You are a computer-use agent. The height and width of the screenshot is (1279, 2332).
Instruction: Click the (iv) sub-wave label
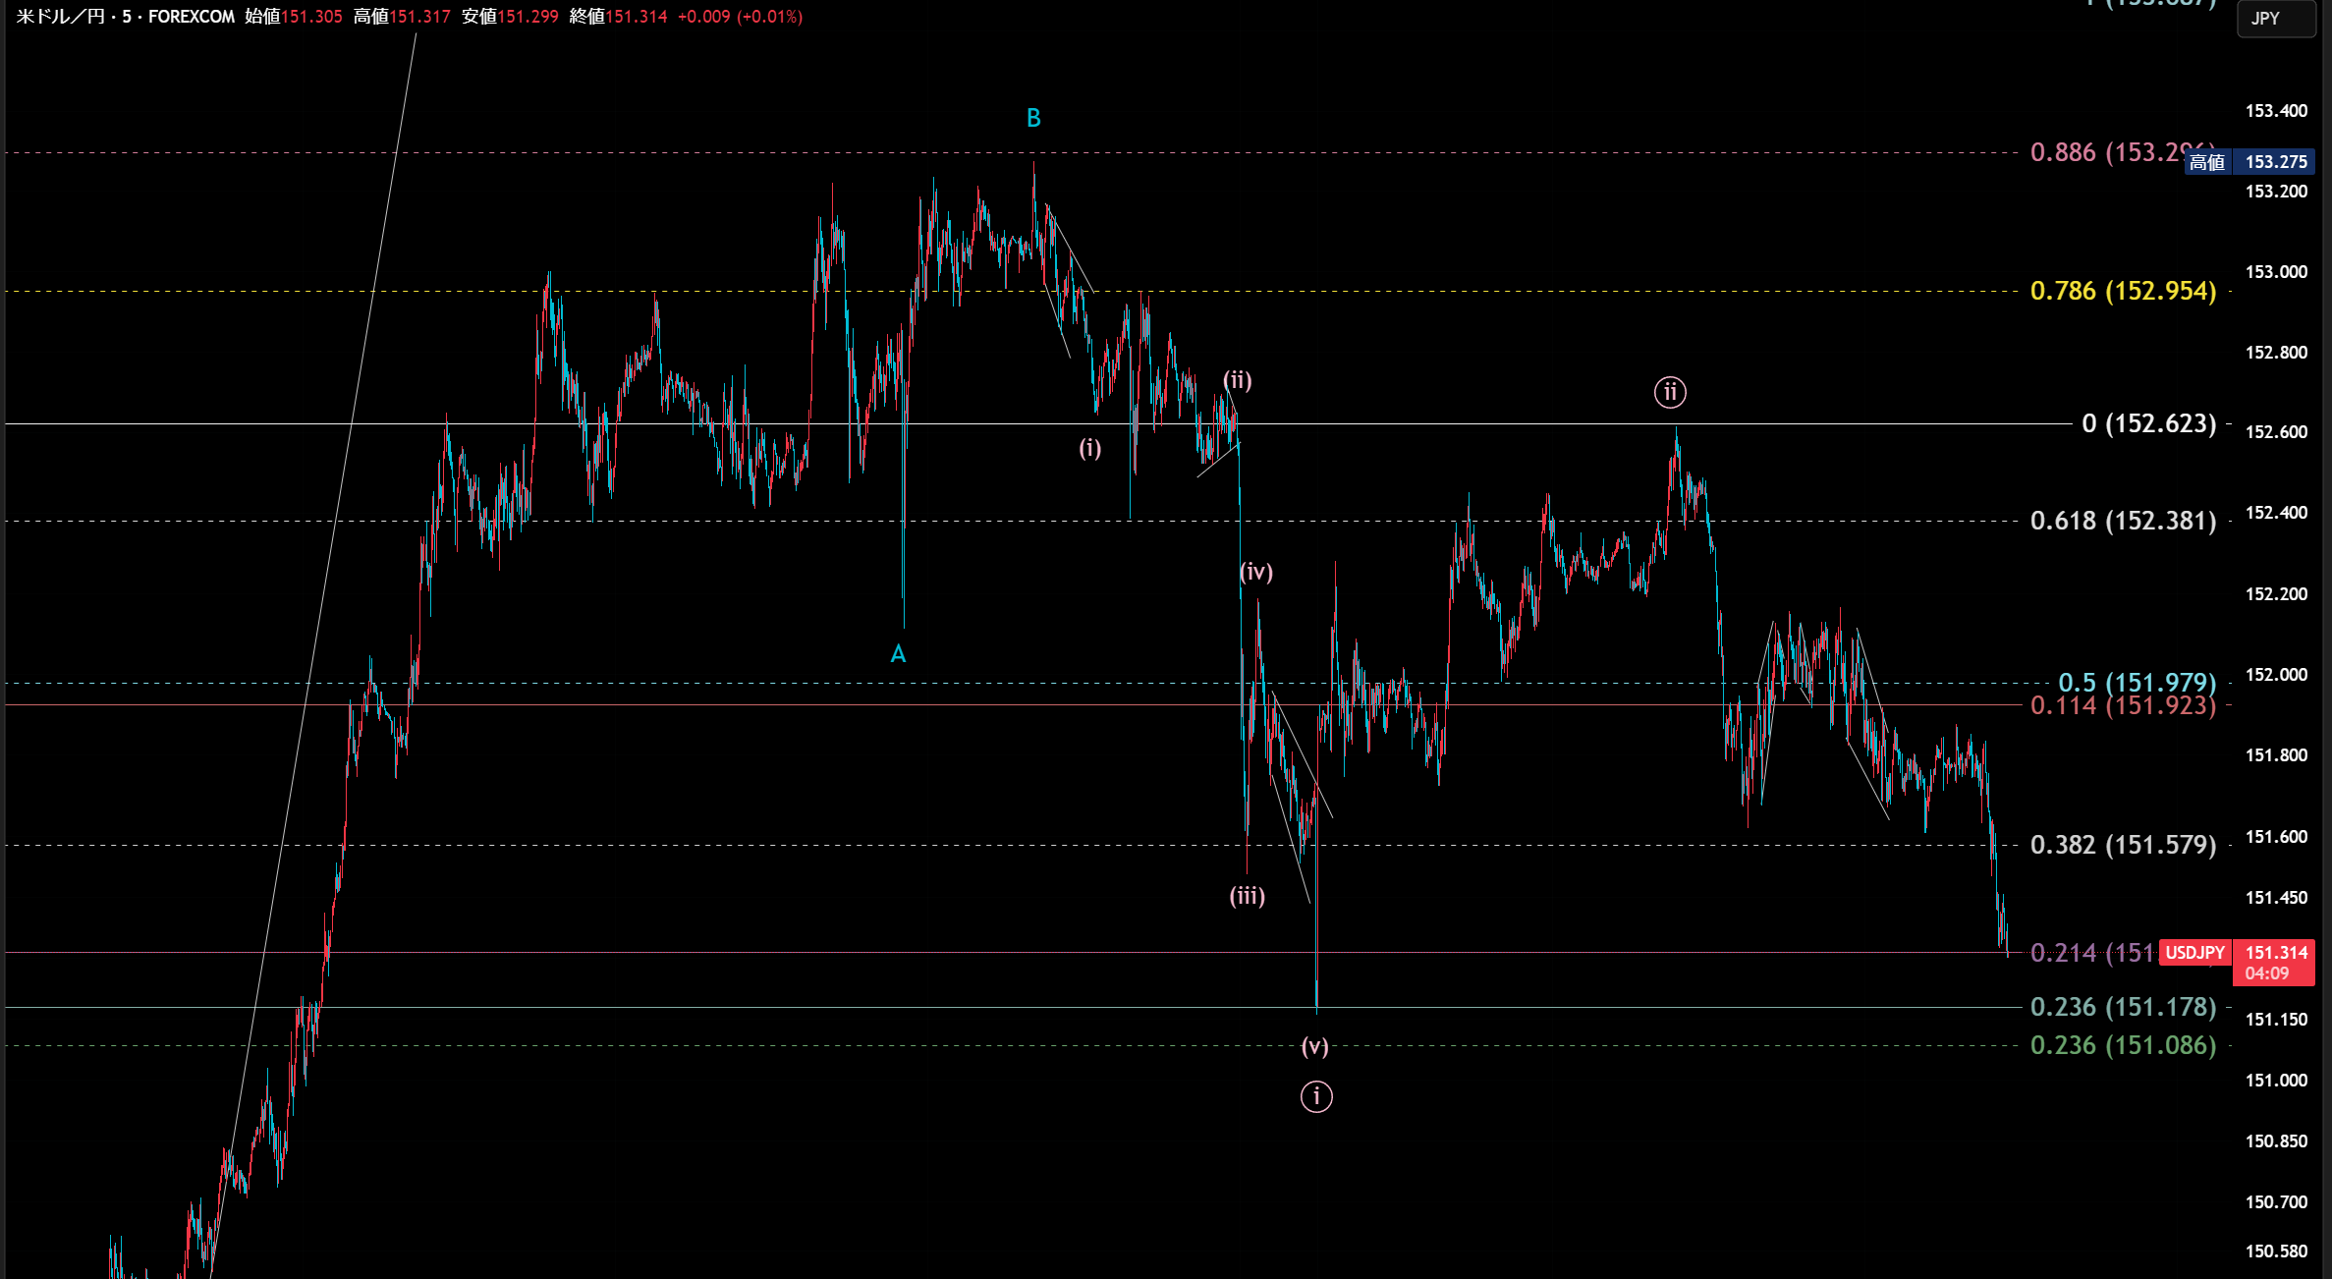1256,572
